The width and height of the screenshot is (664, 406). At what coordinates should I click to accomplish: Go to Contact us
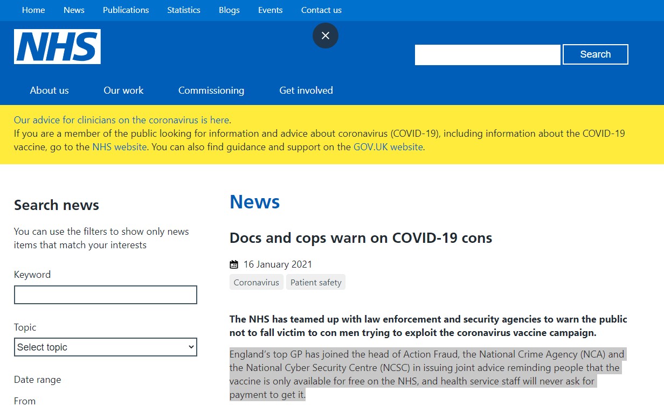point(321,10)
